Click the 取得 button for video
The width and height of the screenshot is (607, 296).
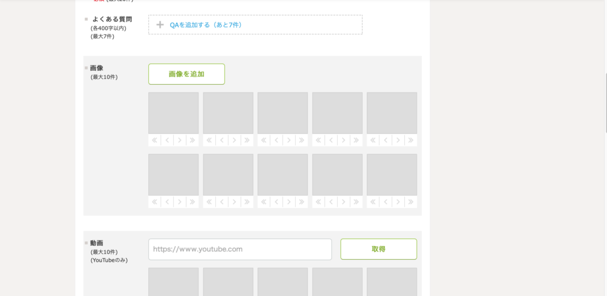click(378, 249)
